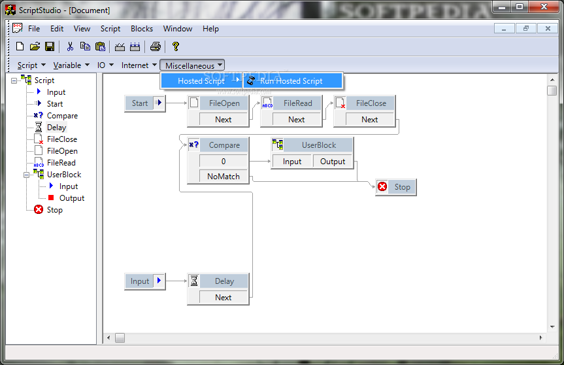Open the Help menu

[210, 28]
